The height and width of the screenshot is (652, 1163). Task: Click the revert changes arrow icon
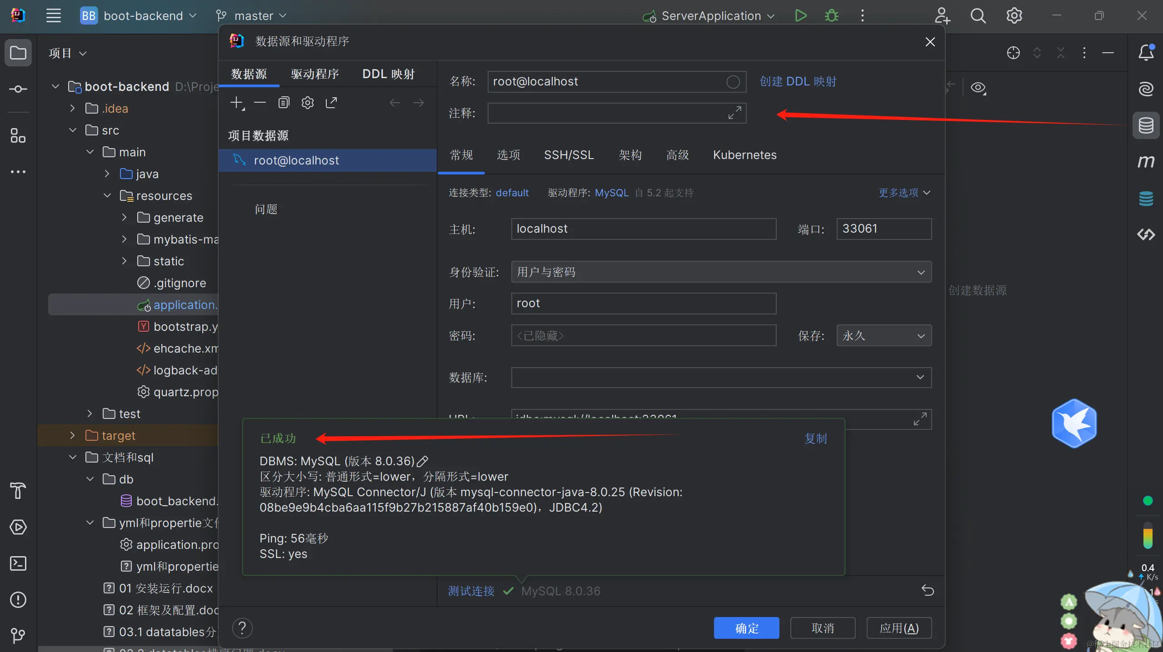coord(928,590)
